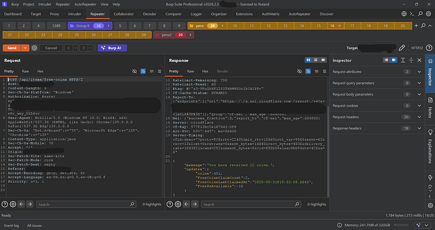
Task: Collapse the penz tab group arrow
Action: point(222,26)
